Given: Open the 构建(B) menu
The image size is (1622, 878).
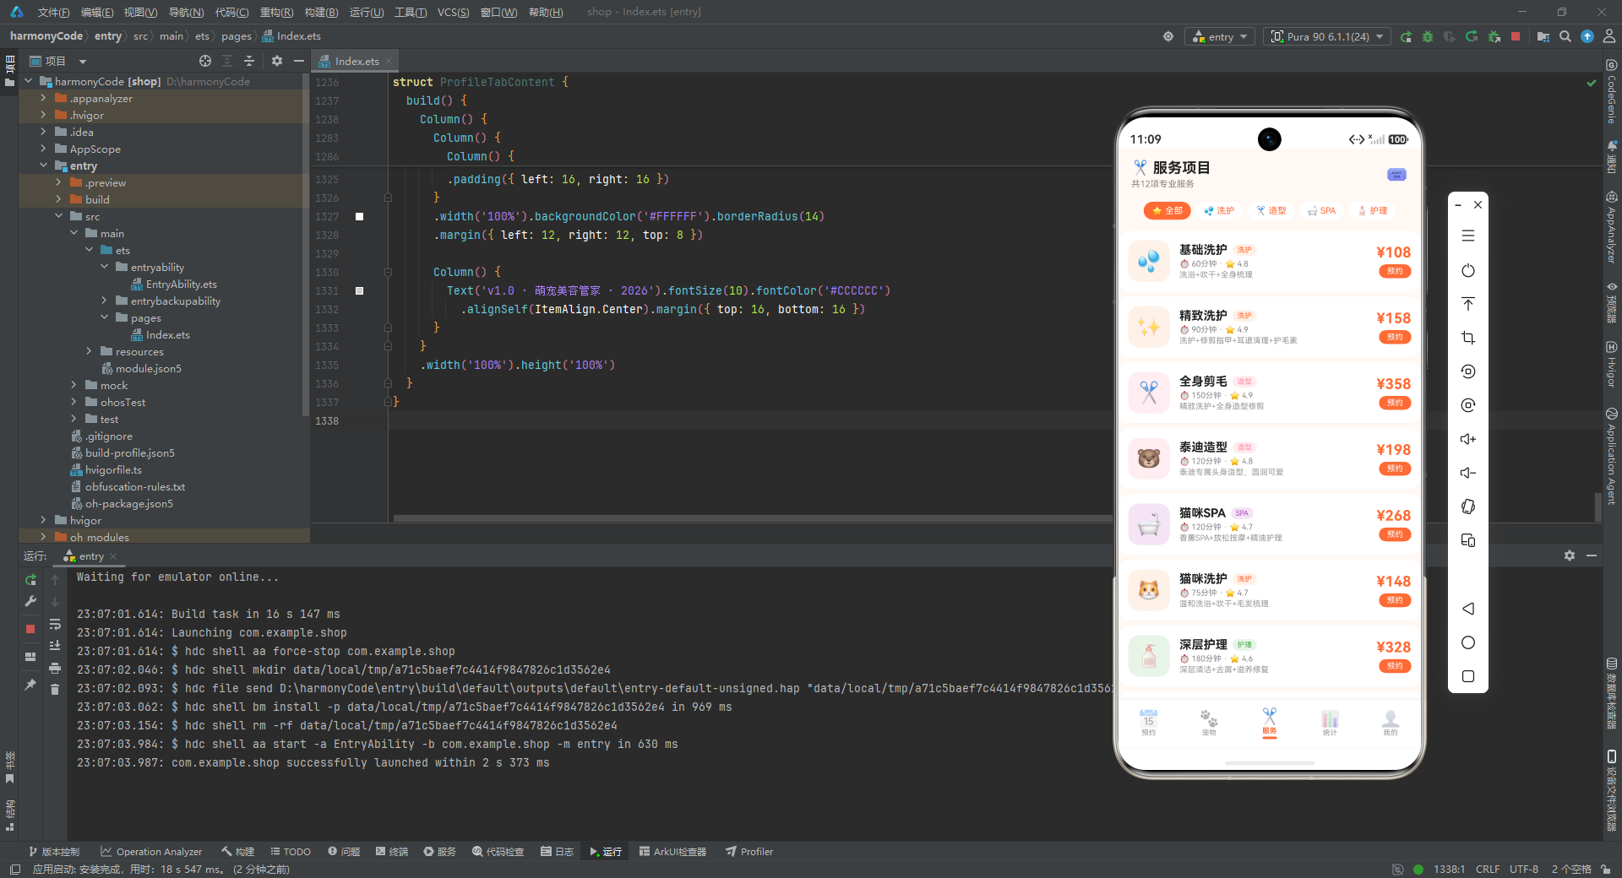Looking at the screenshot, I should tap(321, 12).
